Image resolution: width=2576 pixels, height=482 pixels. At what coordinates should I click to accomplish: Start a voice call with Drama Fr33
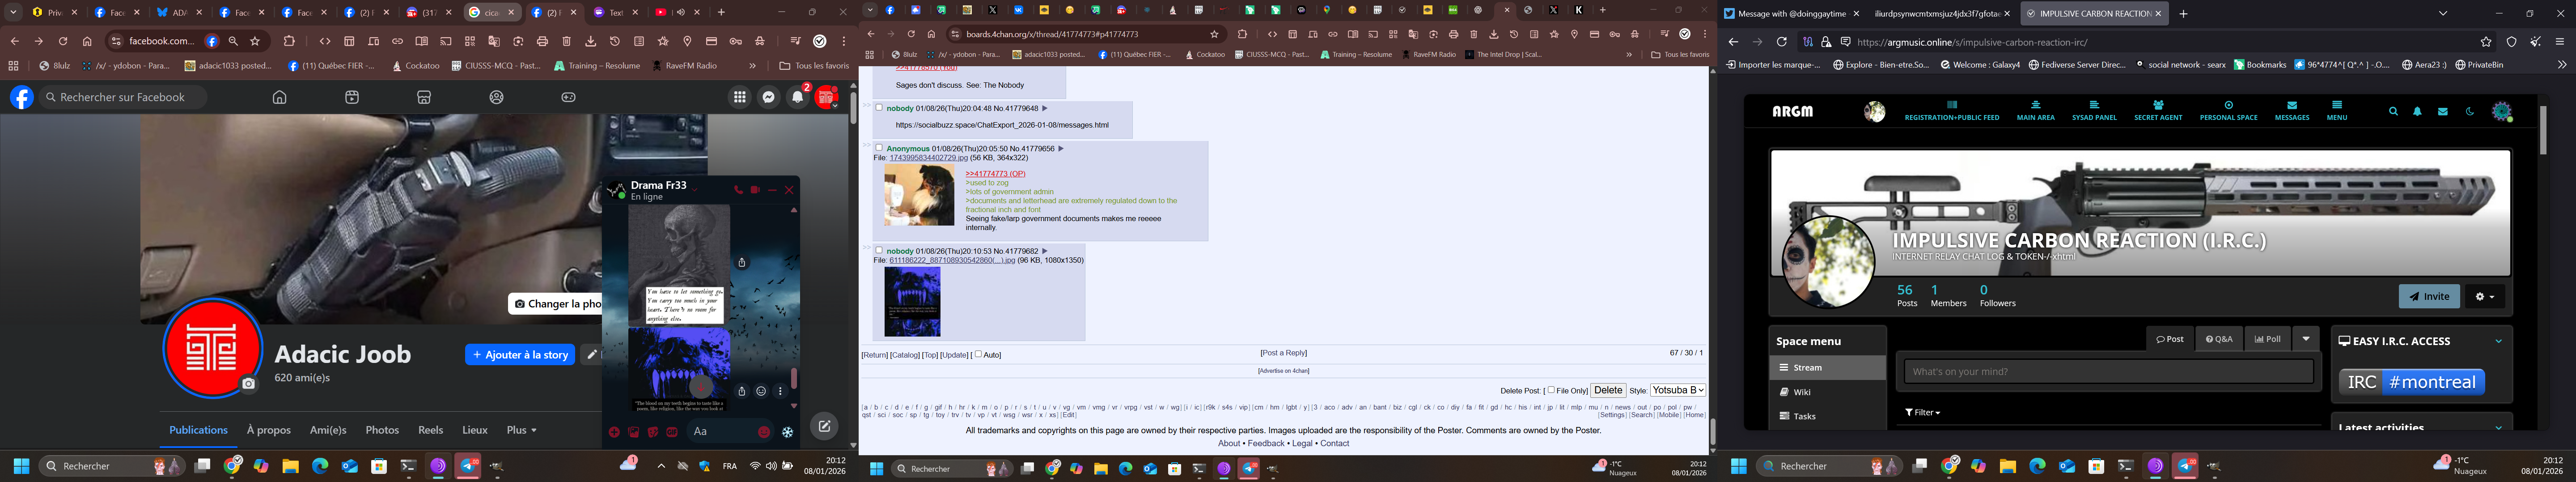(738, 190)
